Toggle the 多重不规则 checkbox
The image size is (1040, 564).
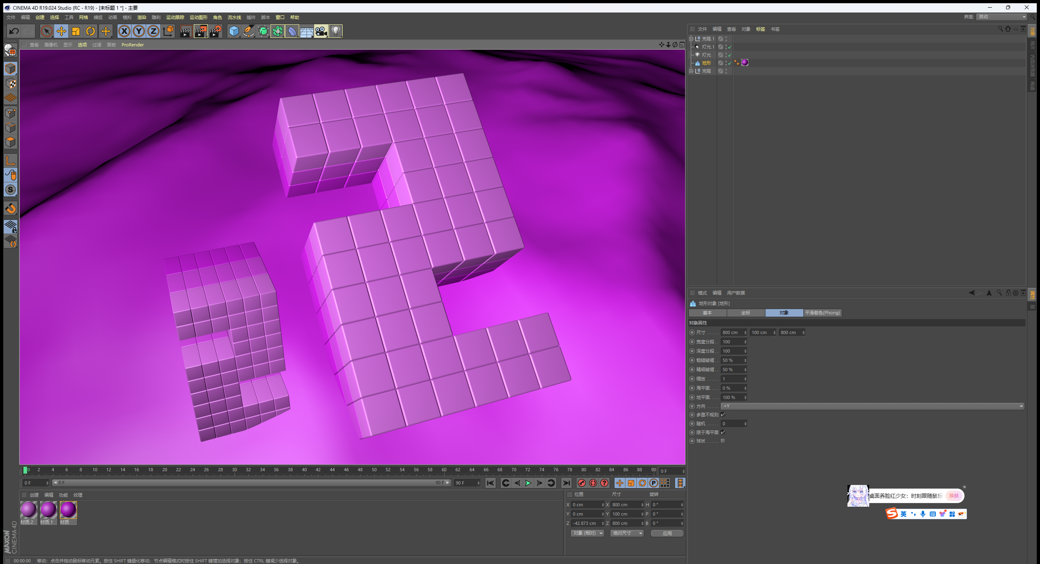pyautogui.click(x=723, y=414)
